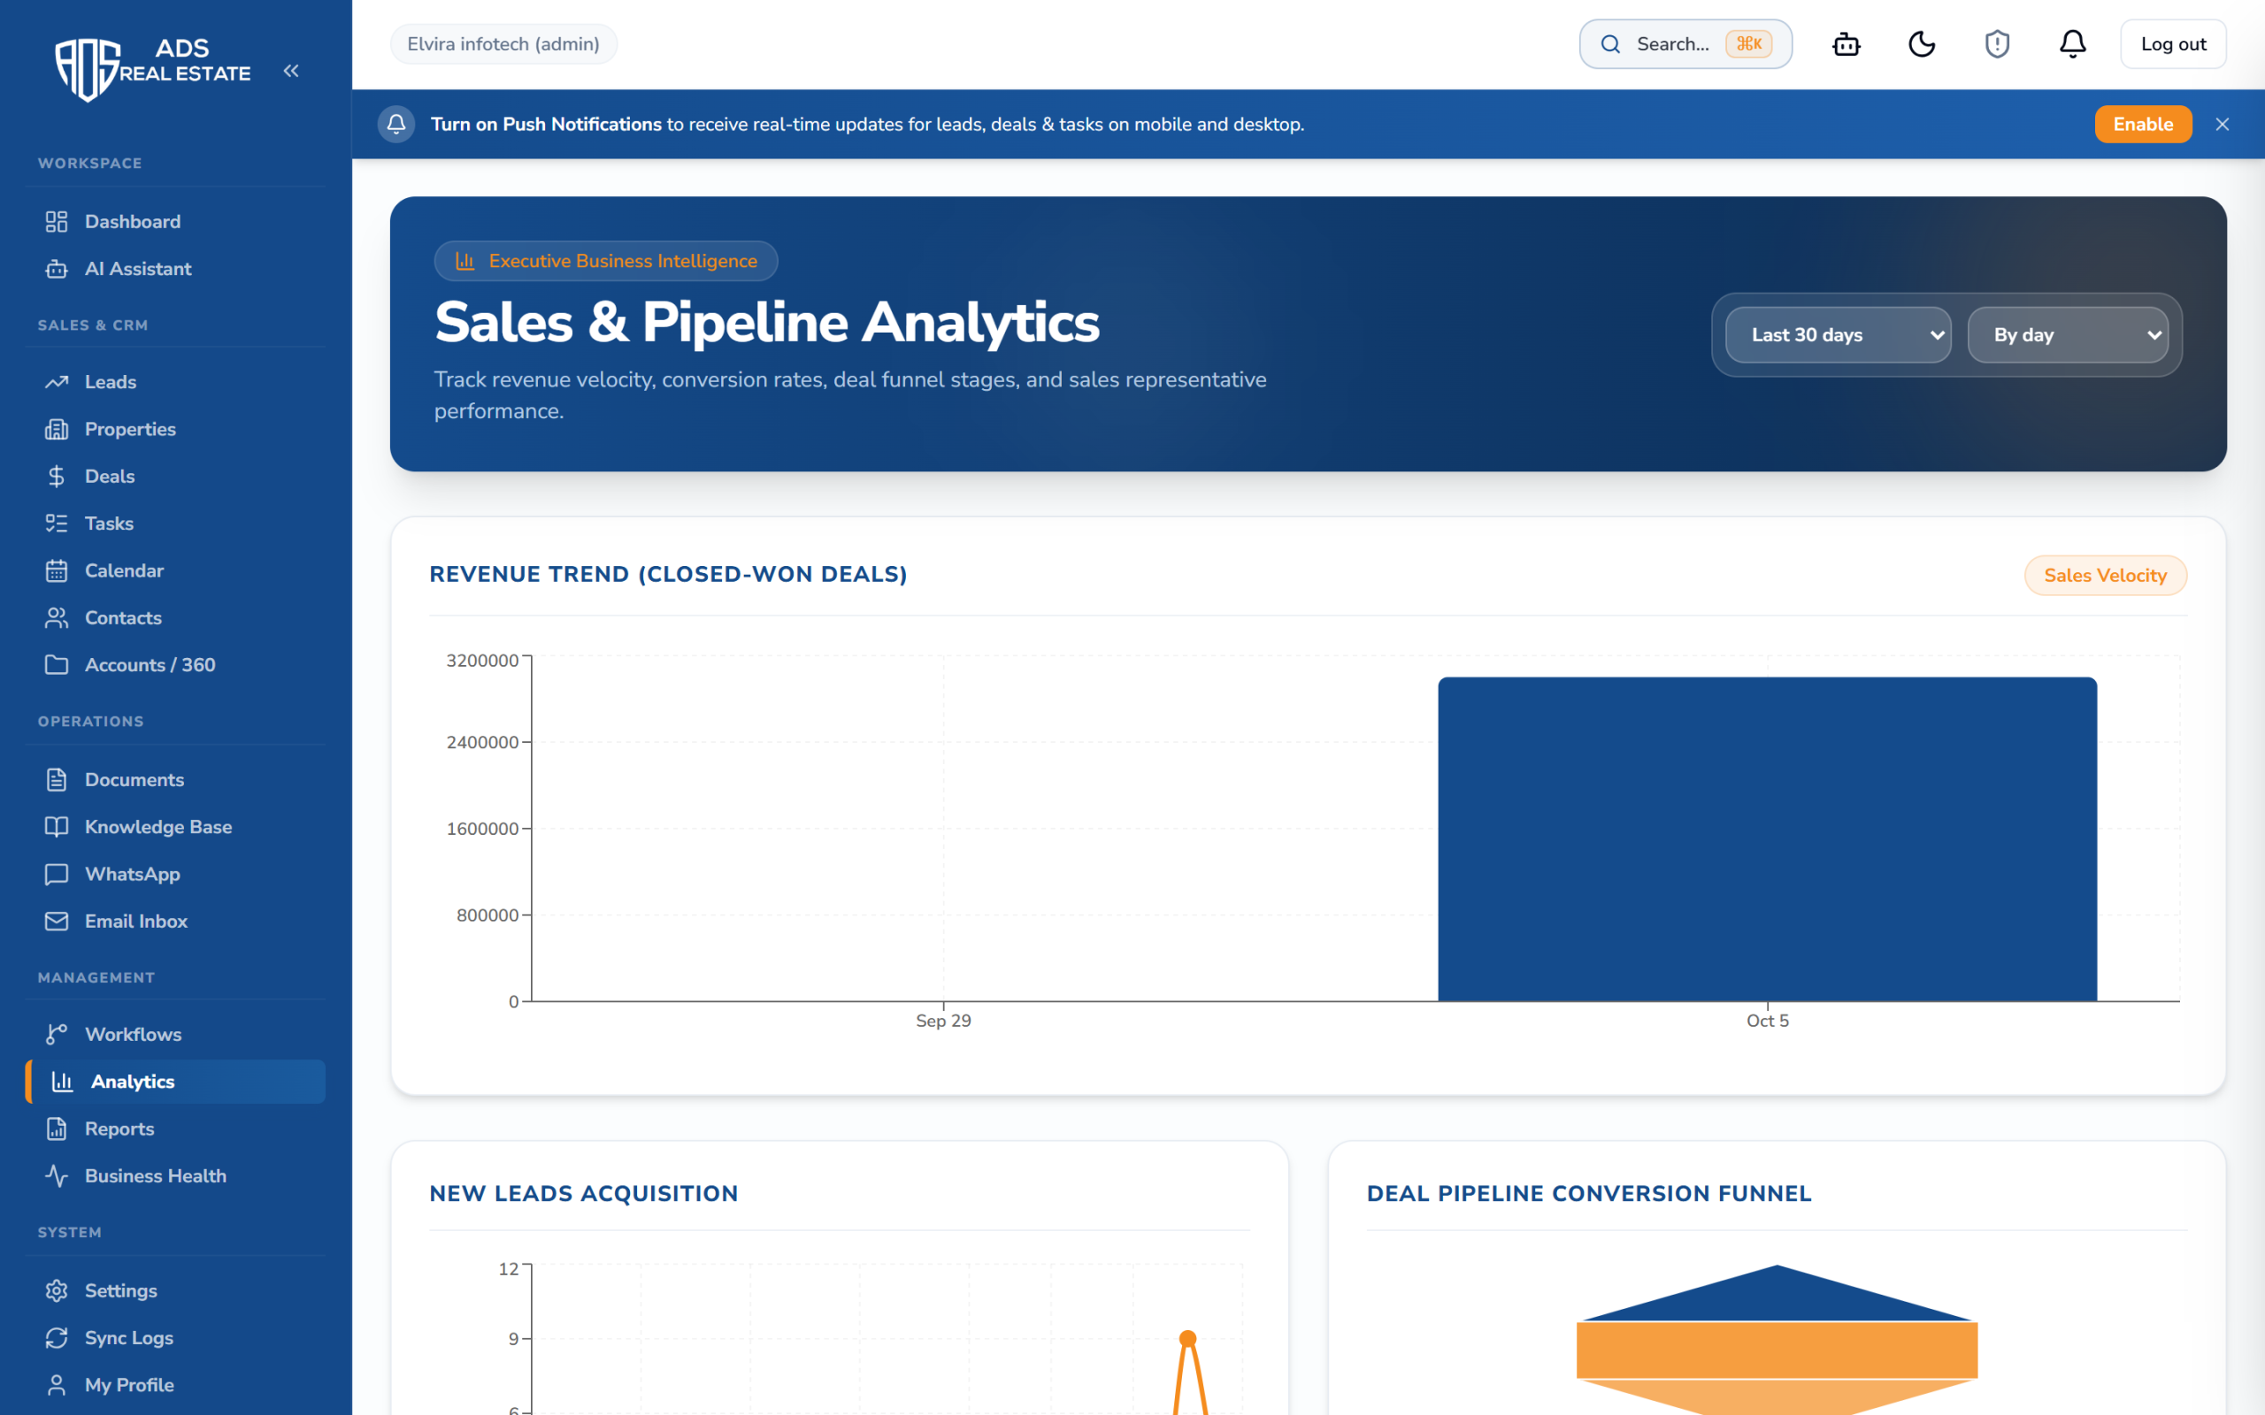Open notifications bell in top bar
The width and height of the screenshot is (2265, 1415).
point(2072,44)
